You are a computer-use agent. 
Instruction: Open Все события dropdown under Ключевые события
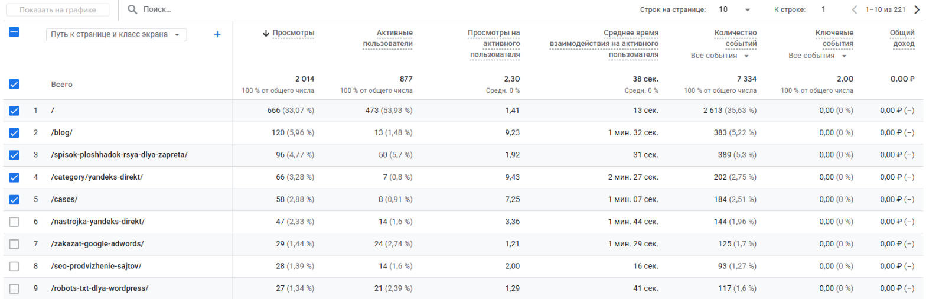point(817,56)
